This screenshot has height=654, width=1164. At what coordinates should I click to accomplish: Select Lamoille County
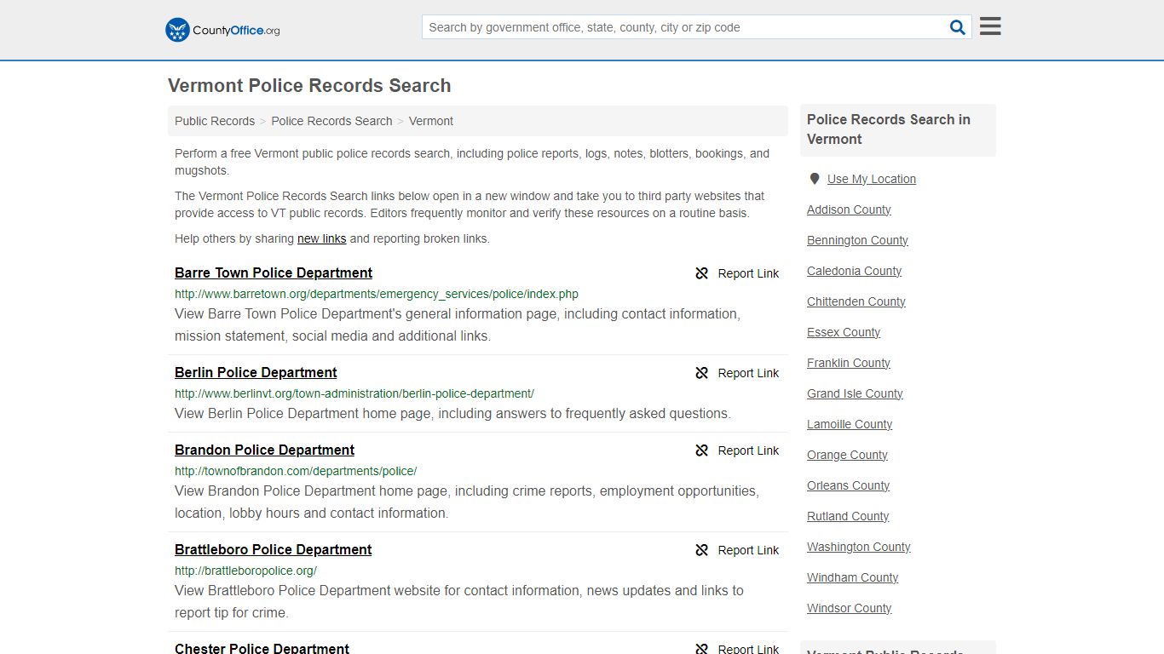click(850, 424)
